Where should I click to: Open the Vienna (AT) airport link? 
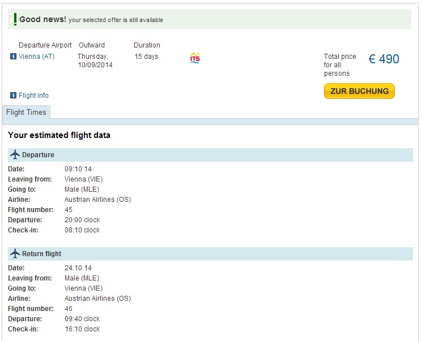[37, 57]
